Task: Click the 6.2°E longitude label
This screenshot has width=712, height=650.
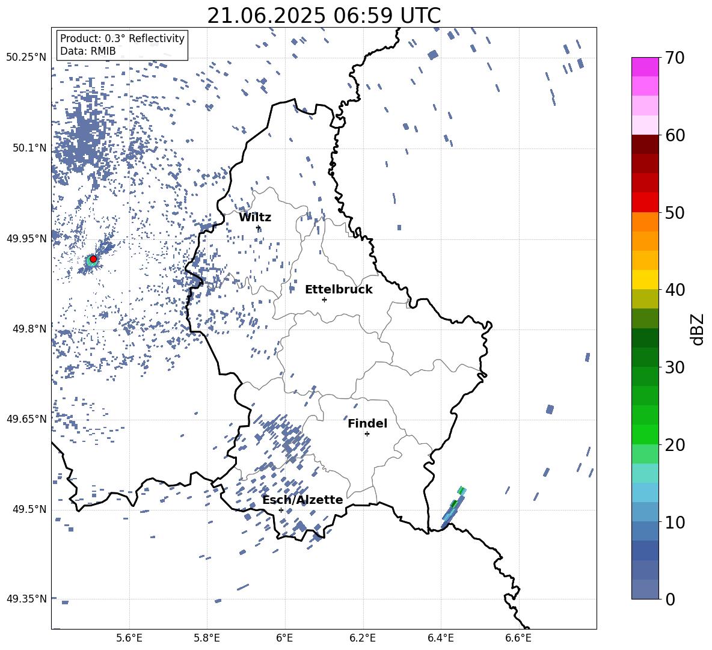Action: click(x=363, y=638)
